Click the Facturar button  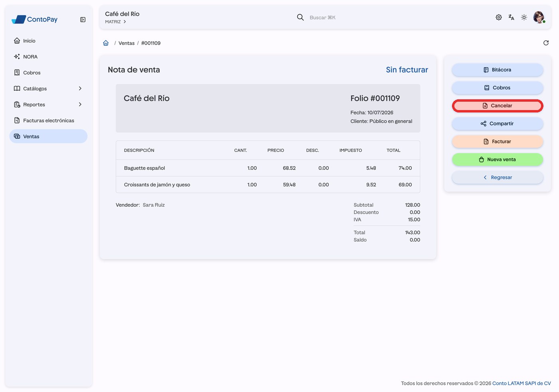pos(498,142)
